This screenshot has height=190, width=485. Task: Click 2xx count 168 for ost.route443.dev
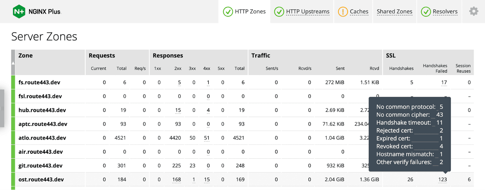176,179
